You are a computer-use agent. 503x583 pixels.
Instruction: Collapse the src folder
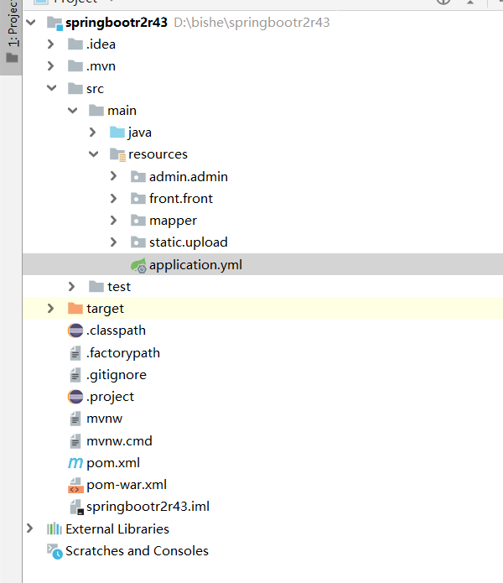(52, 88)
